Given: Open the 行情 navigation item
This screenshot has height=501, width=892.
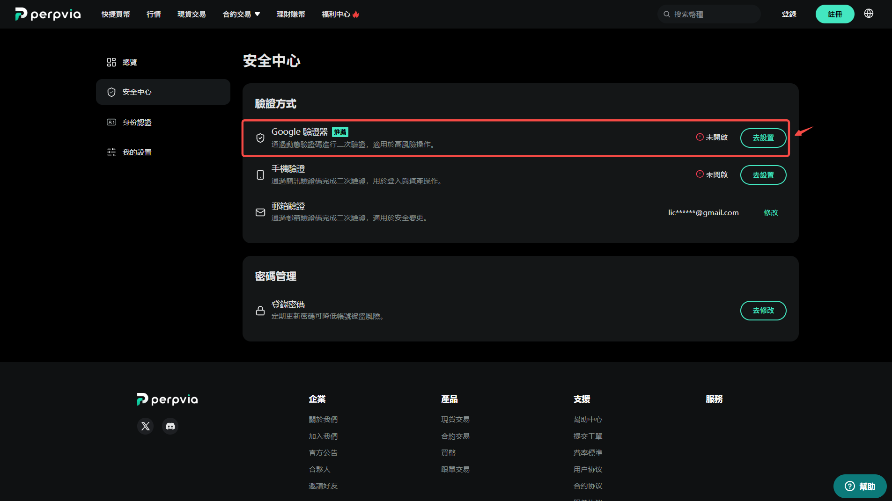Looking at the screenshot, I should (154, 14).
